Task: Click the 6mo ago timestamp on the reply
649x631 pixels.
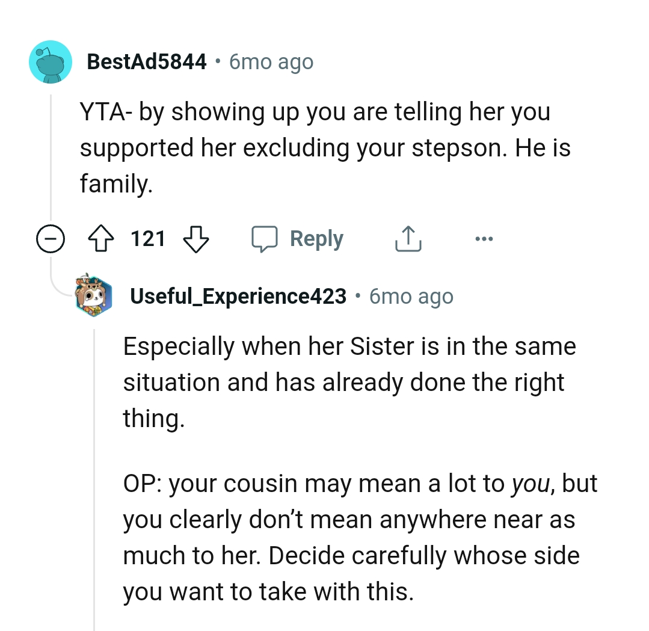Action: (x=411, y=296)
